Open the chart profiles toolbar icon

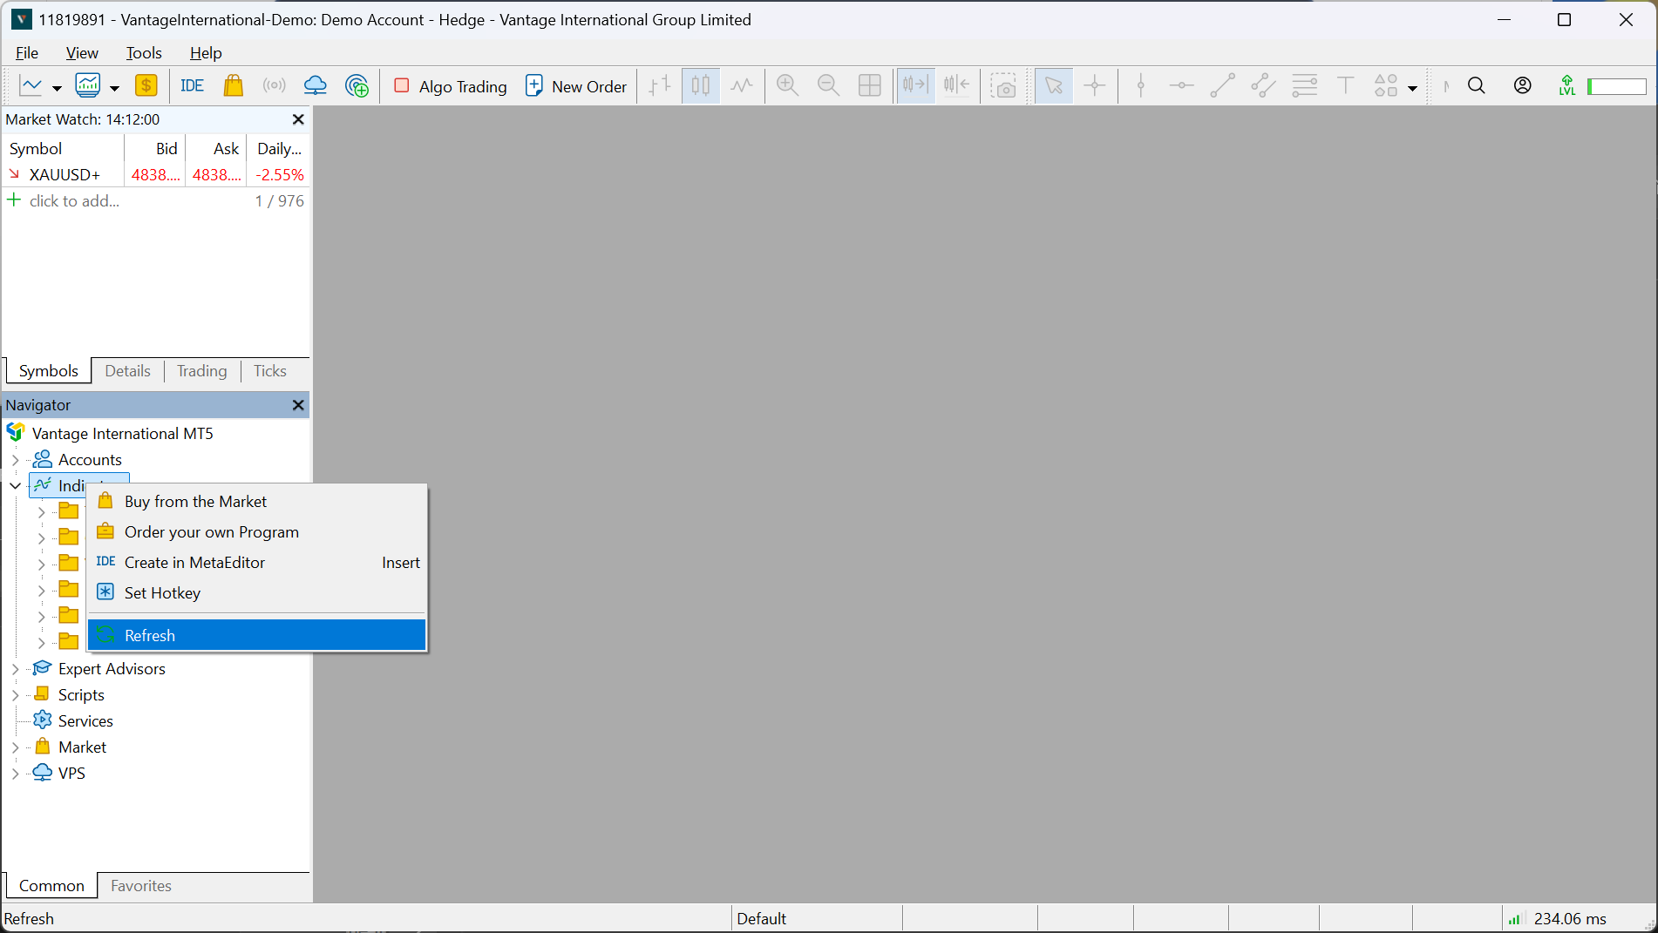click(88, 85)
